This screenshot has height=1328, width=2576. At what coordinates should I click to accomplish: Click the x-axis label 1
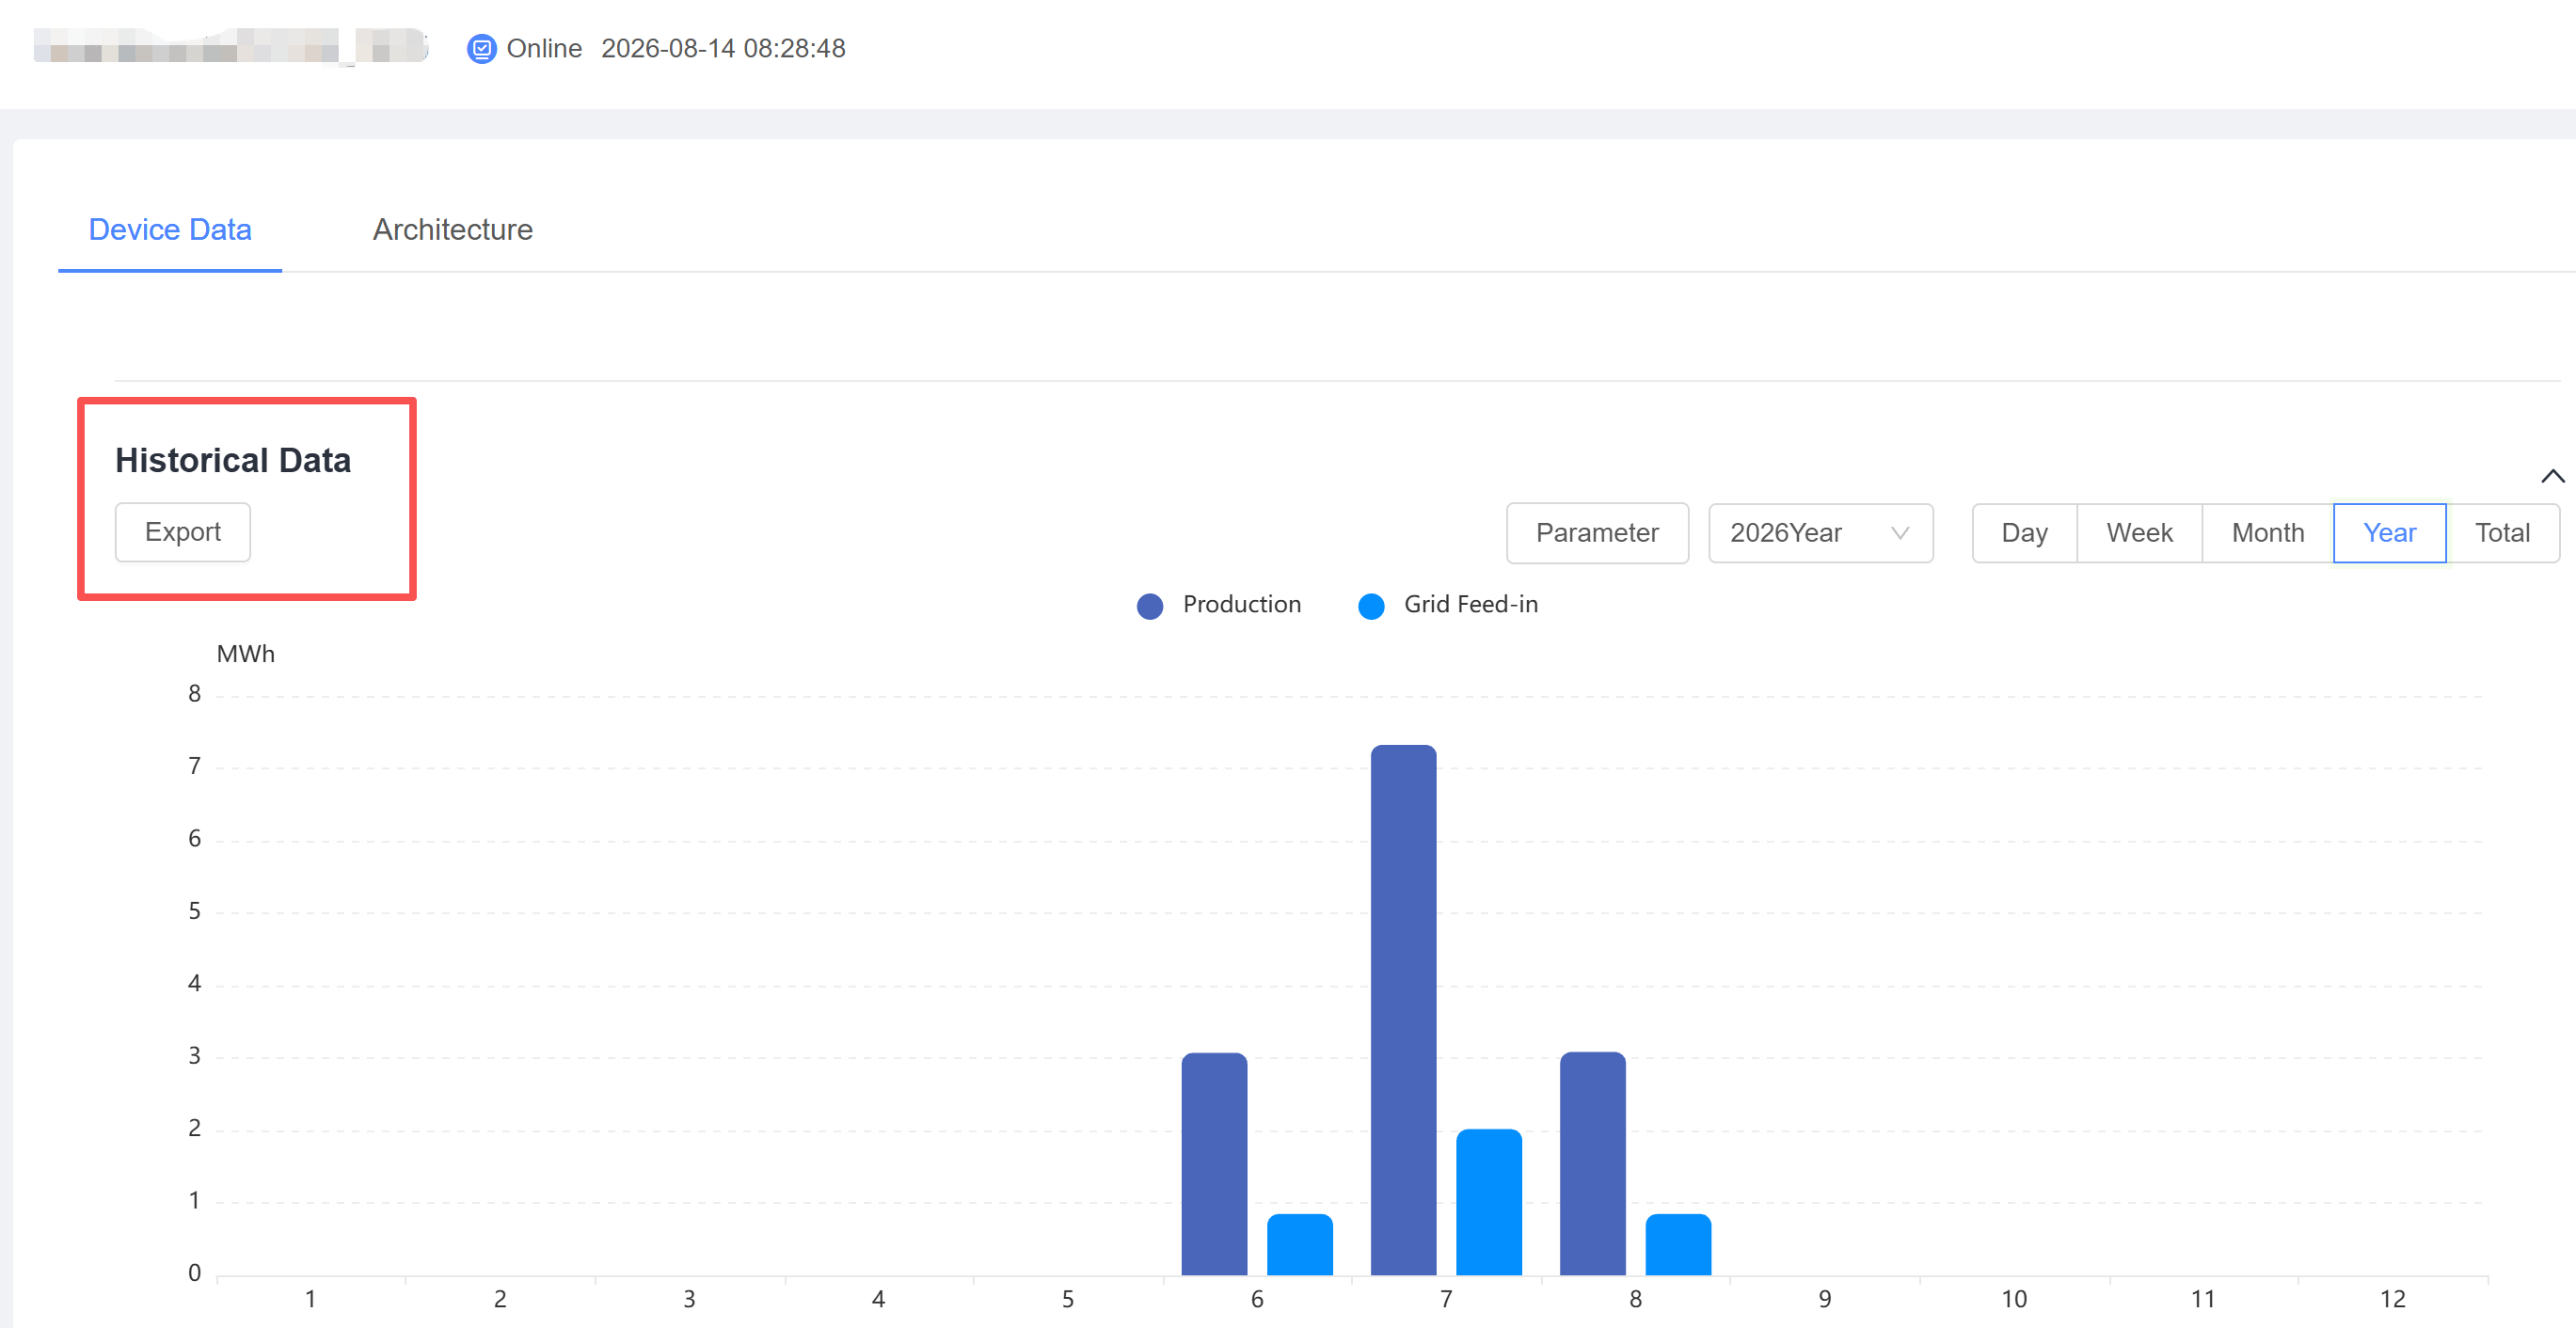pos(311,1299)
